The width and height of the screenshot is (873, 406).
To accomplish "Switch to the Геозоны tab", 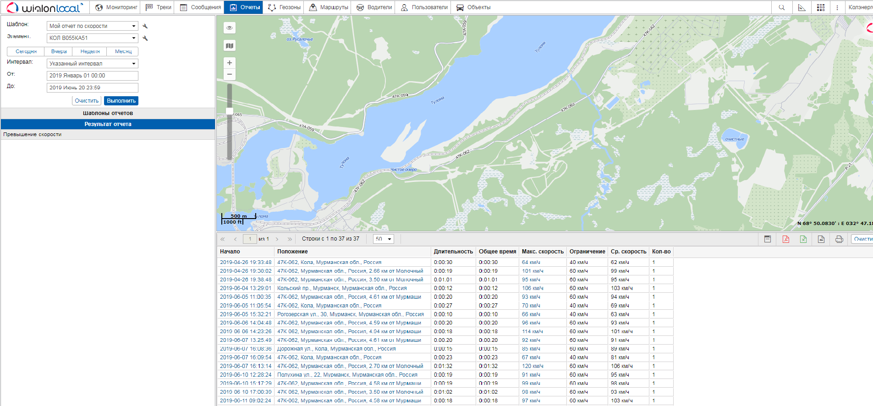I will tap(284, 7).
